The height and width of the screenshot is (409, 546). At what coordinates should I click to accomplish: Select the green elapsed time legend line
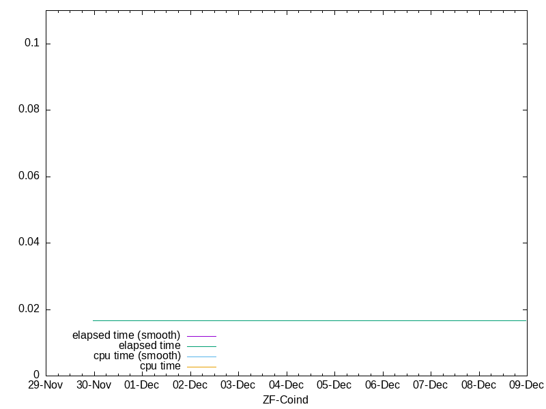point(201,346)
